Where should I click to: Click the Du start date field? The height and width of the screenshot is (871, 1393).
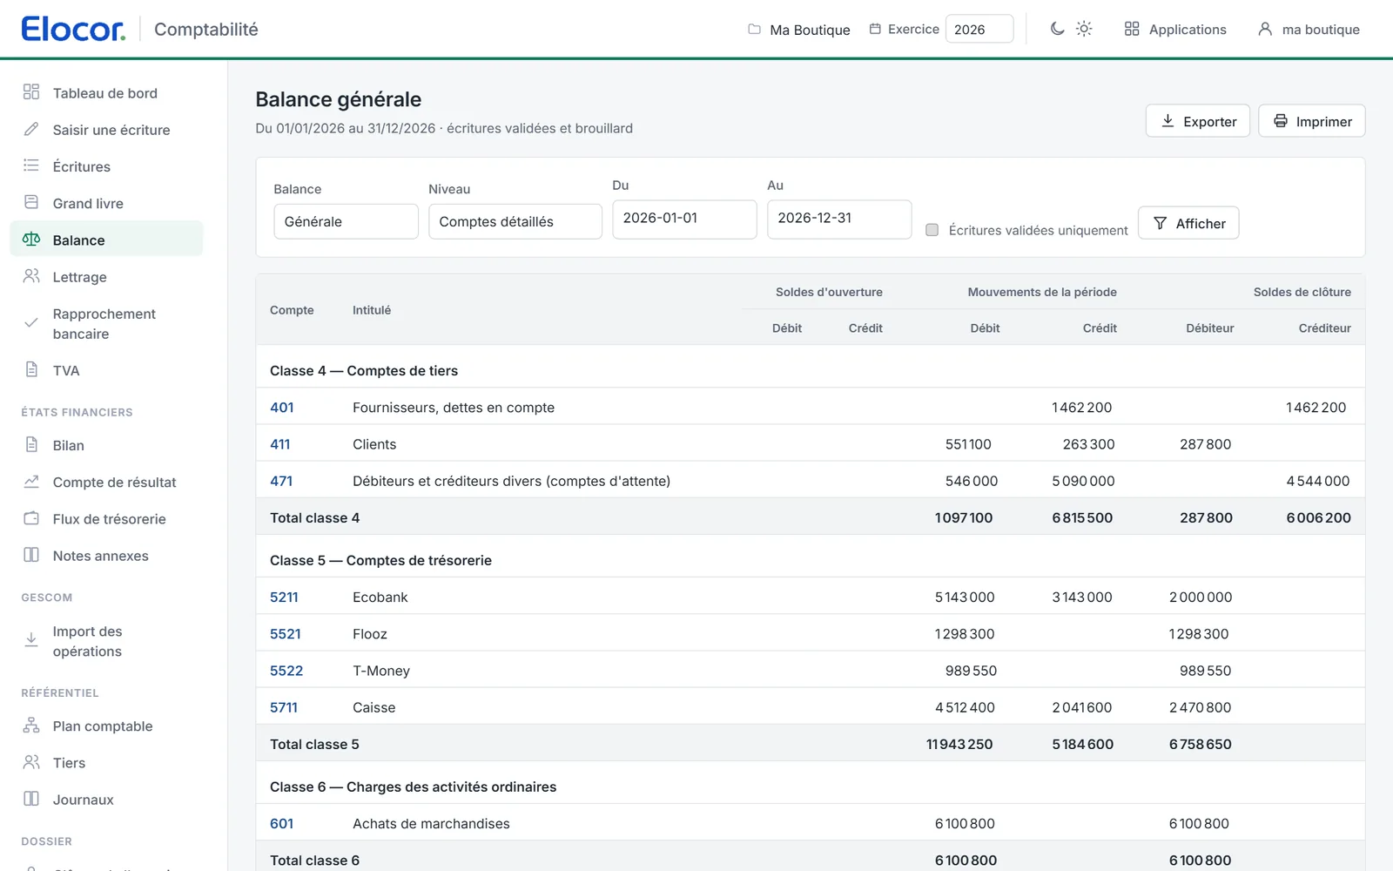[x=684, y=219]
